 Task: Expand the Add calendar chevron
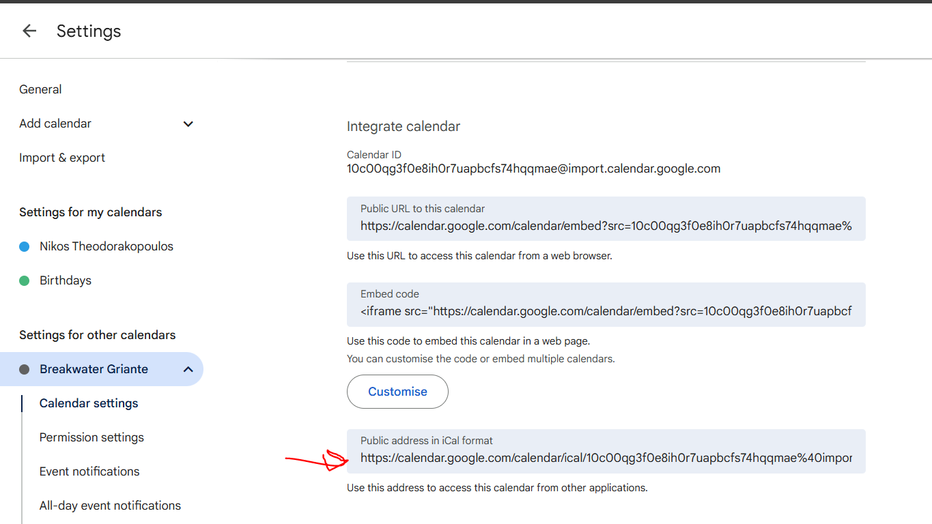188,123
